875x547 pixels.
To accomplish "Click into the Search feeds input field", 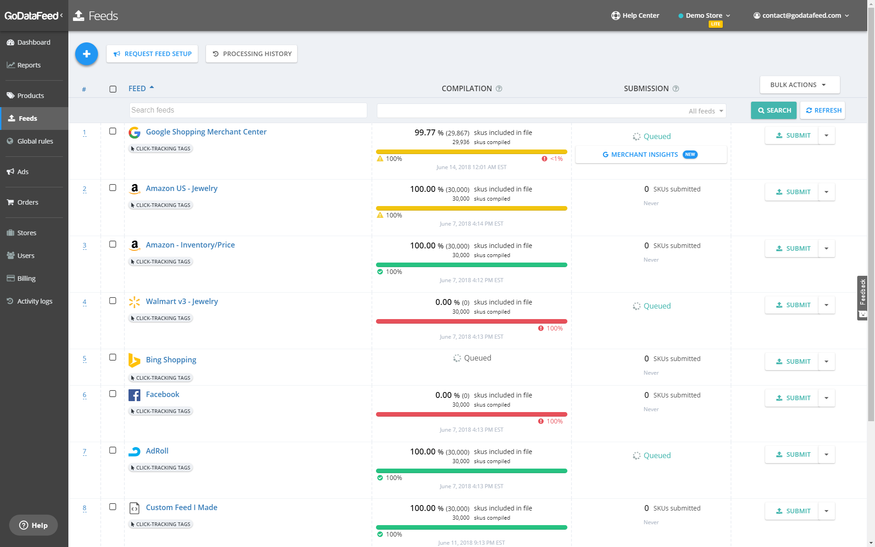I will (248, 110).
